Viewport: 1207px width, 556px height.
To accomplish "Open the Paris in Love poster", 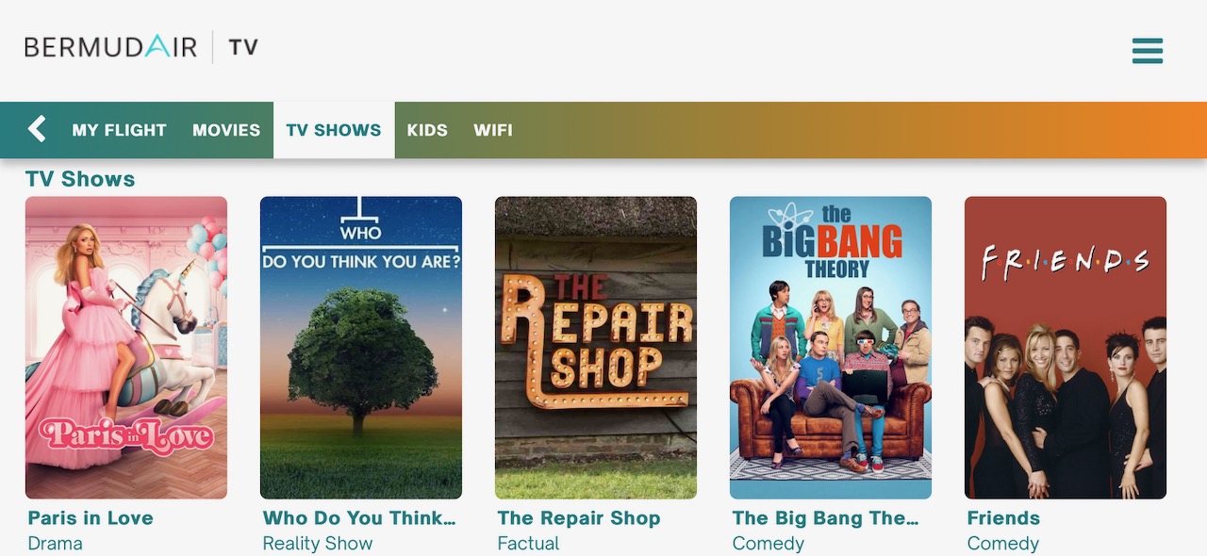I will [x=126, y=348].
